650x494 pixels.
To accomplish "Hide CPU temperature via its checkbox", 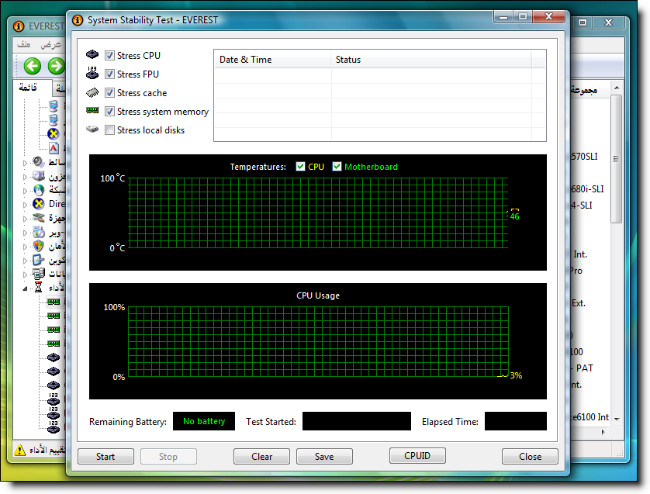I will point(300,167).
